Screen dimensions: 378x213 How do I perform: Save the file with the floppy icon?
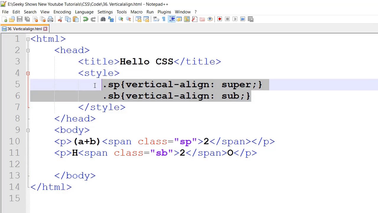(19, 19)
